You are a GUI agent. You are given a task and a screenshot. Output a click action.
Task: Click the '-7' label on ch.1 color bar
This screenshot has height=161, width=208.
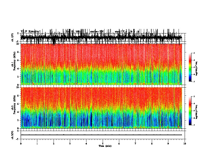click(x=194, y=82)
